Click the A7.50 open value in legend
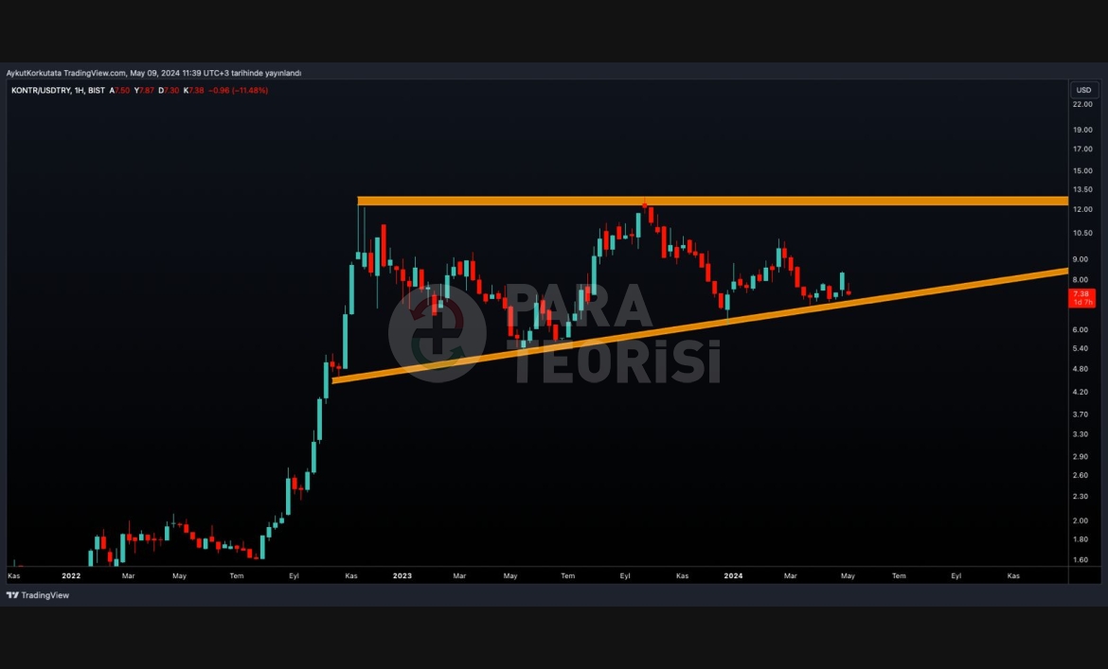 pyautogui.click(x=119, y=90)
